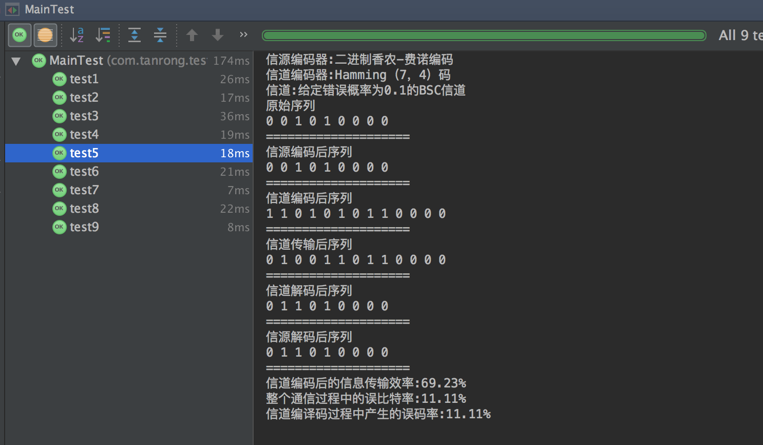Collapse all test nodes
763x445 pixels.
160,35
